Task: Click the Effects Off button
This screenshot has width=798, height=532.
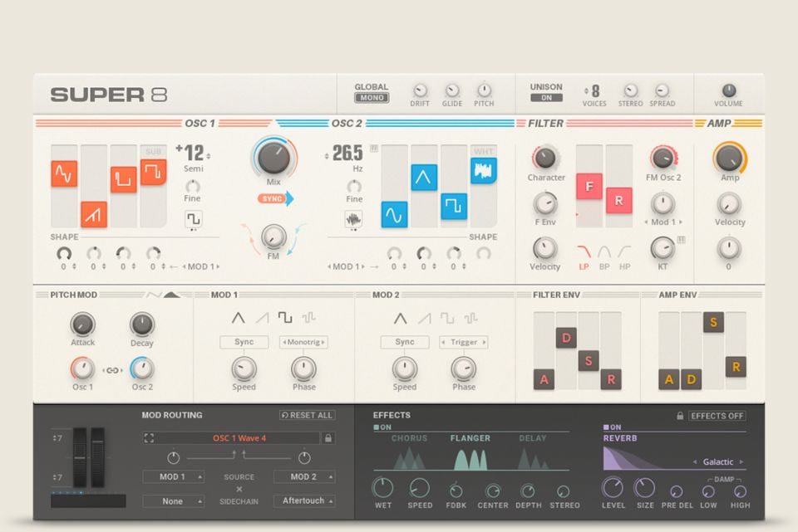Action: (x=717, y=416)
